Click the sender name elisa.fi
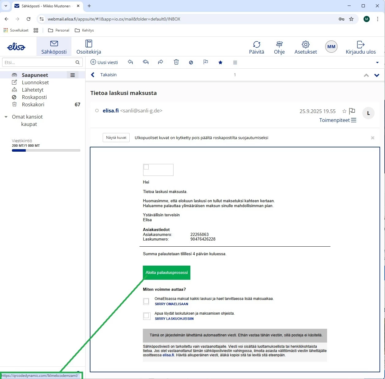This screenshot has height=379, width=385. coord(111,111)
